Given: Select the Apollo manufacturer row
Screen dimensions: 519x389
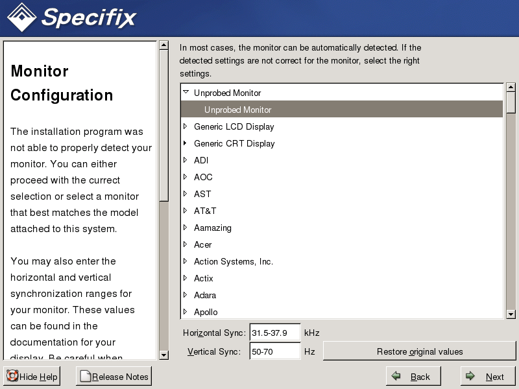Looking at the screenshot, I should (206, 312).
